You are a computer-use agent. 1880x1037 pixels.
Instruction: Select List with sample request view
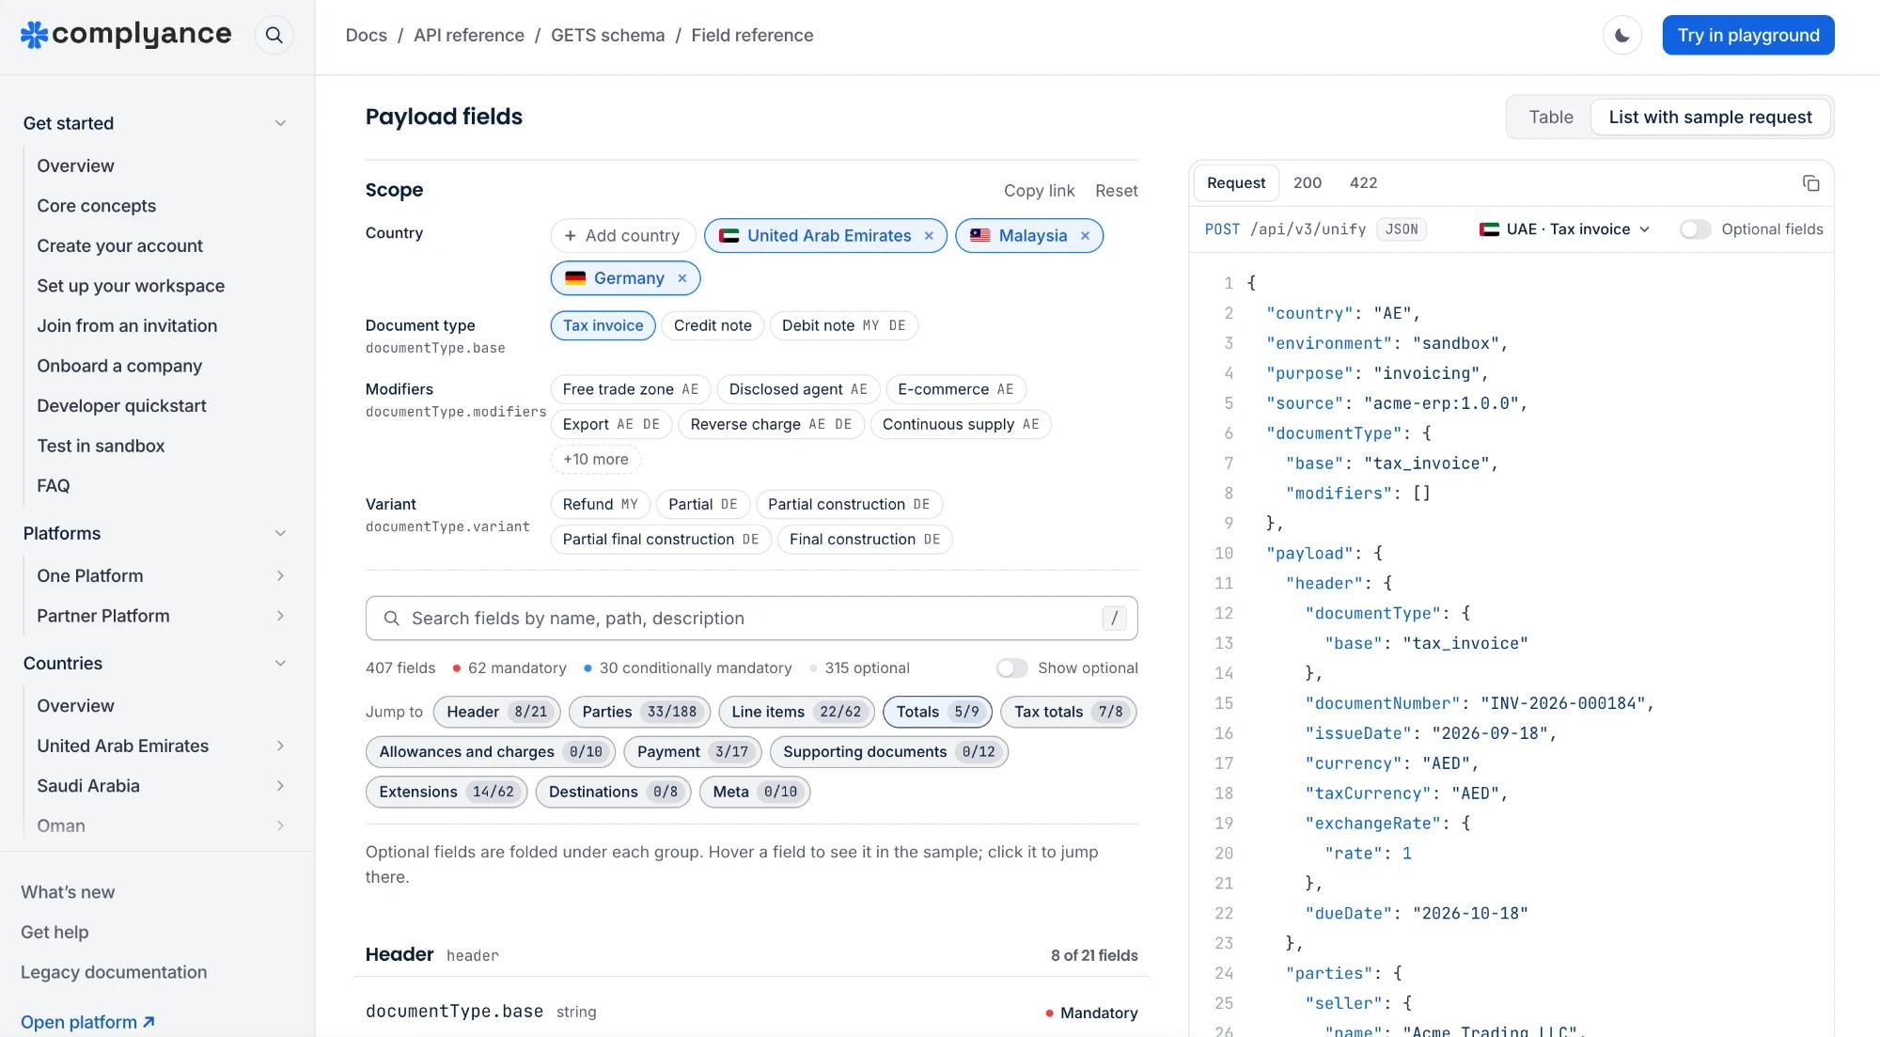point(1710,117)
